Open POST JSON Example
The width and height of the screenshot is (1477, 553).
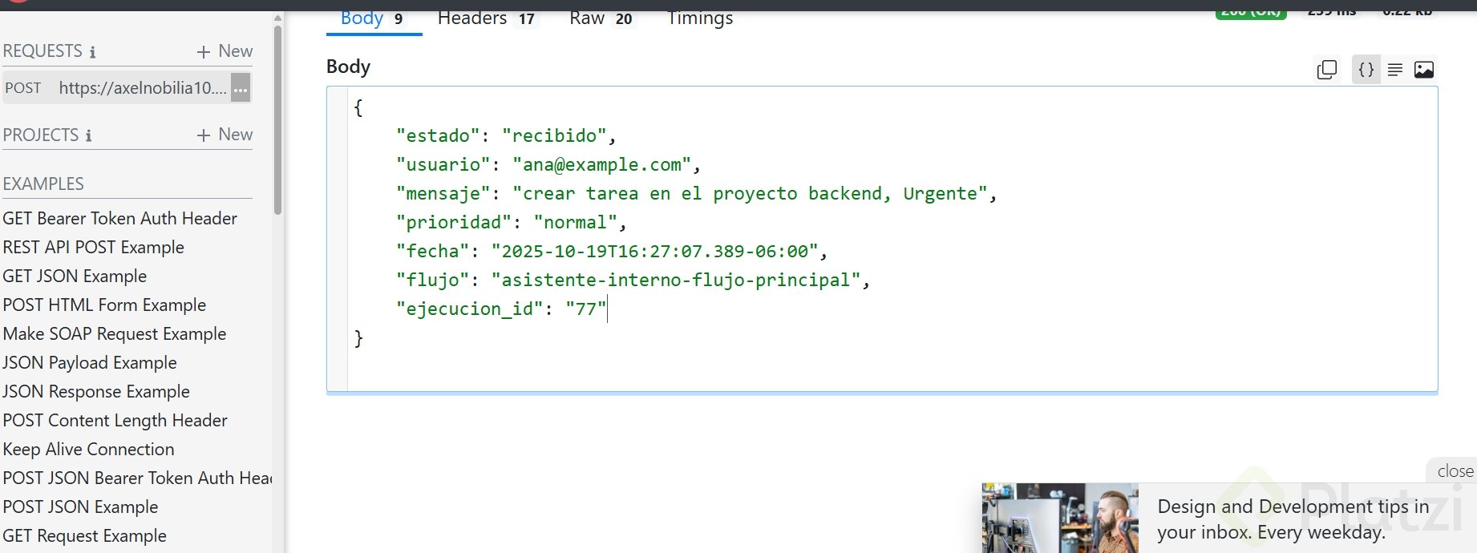coord(80,507)
